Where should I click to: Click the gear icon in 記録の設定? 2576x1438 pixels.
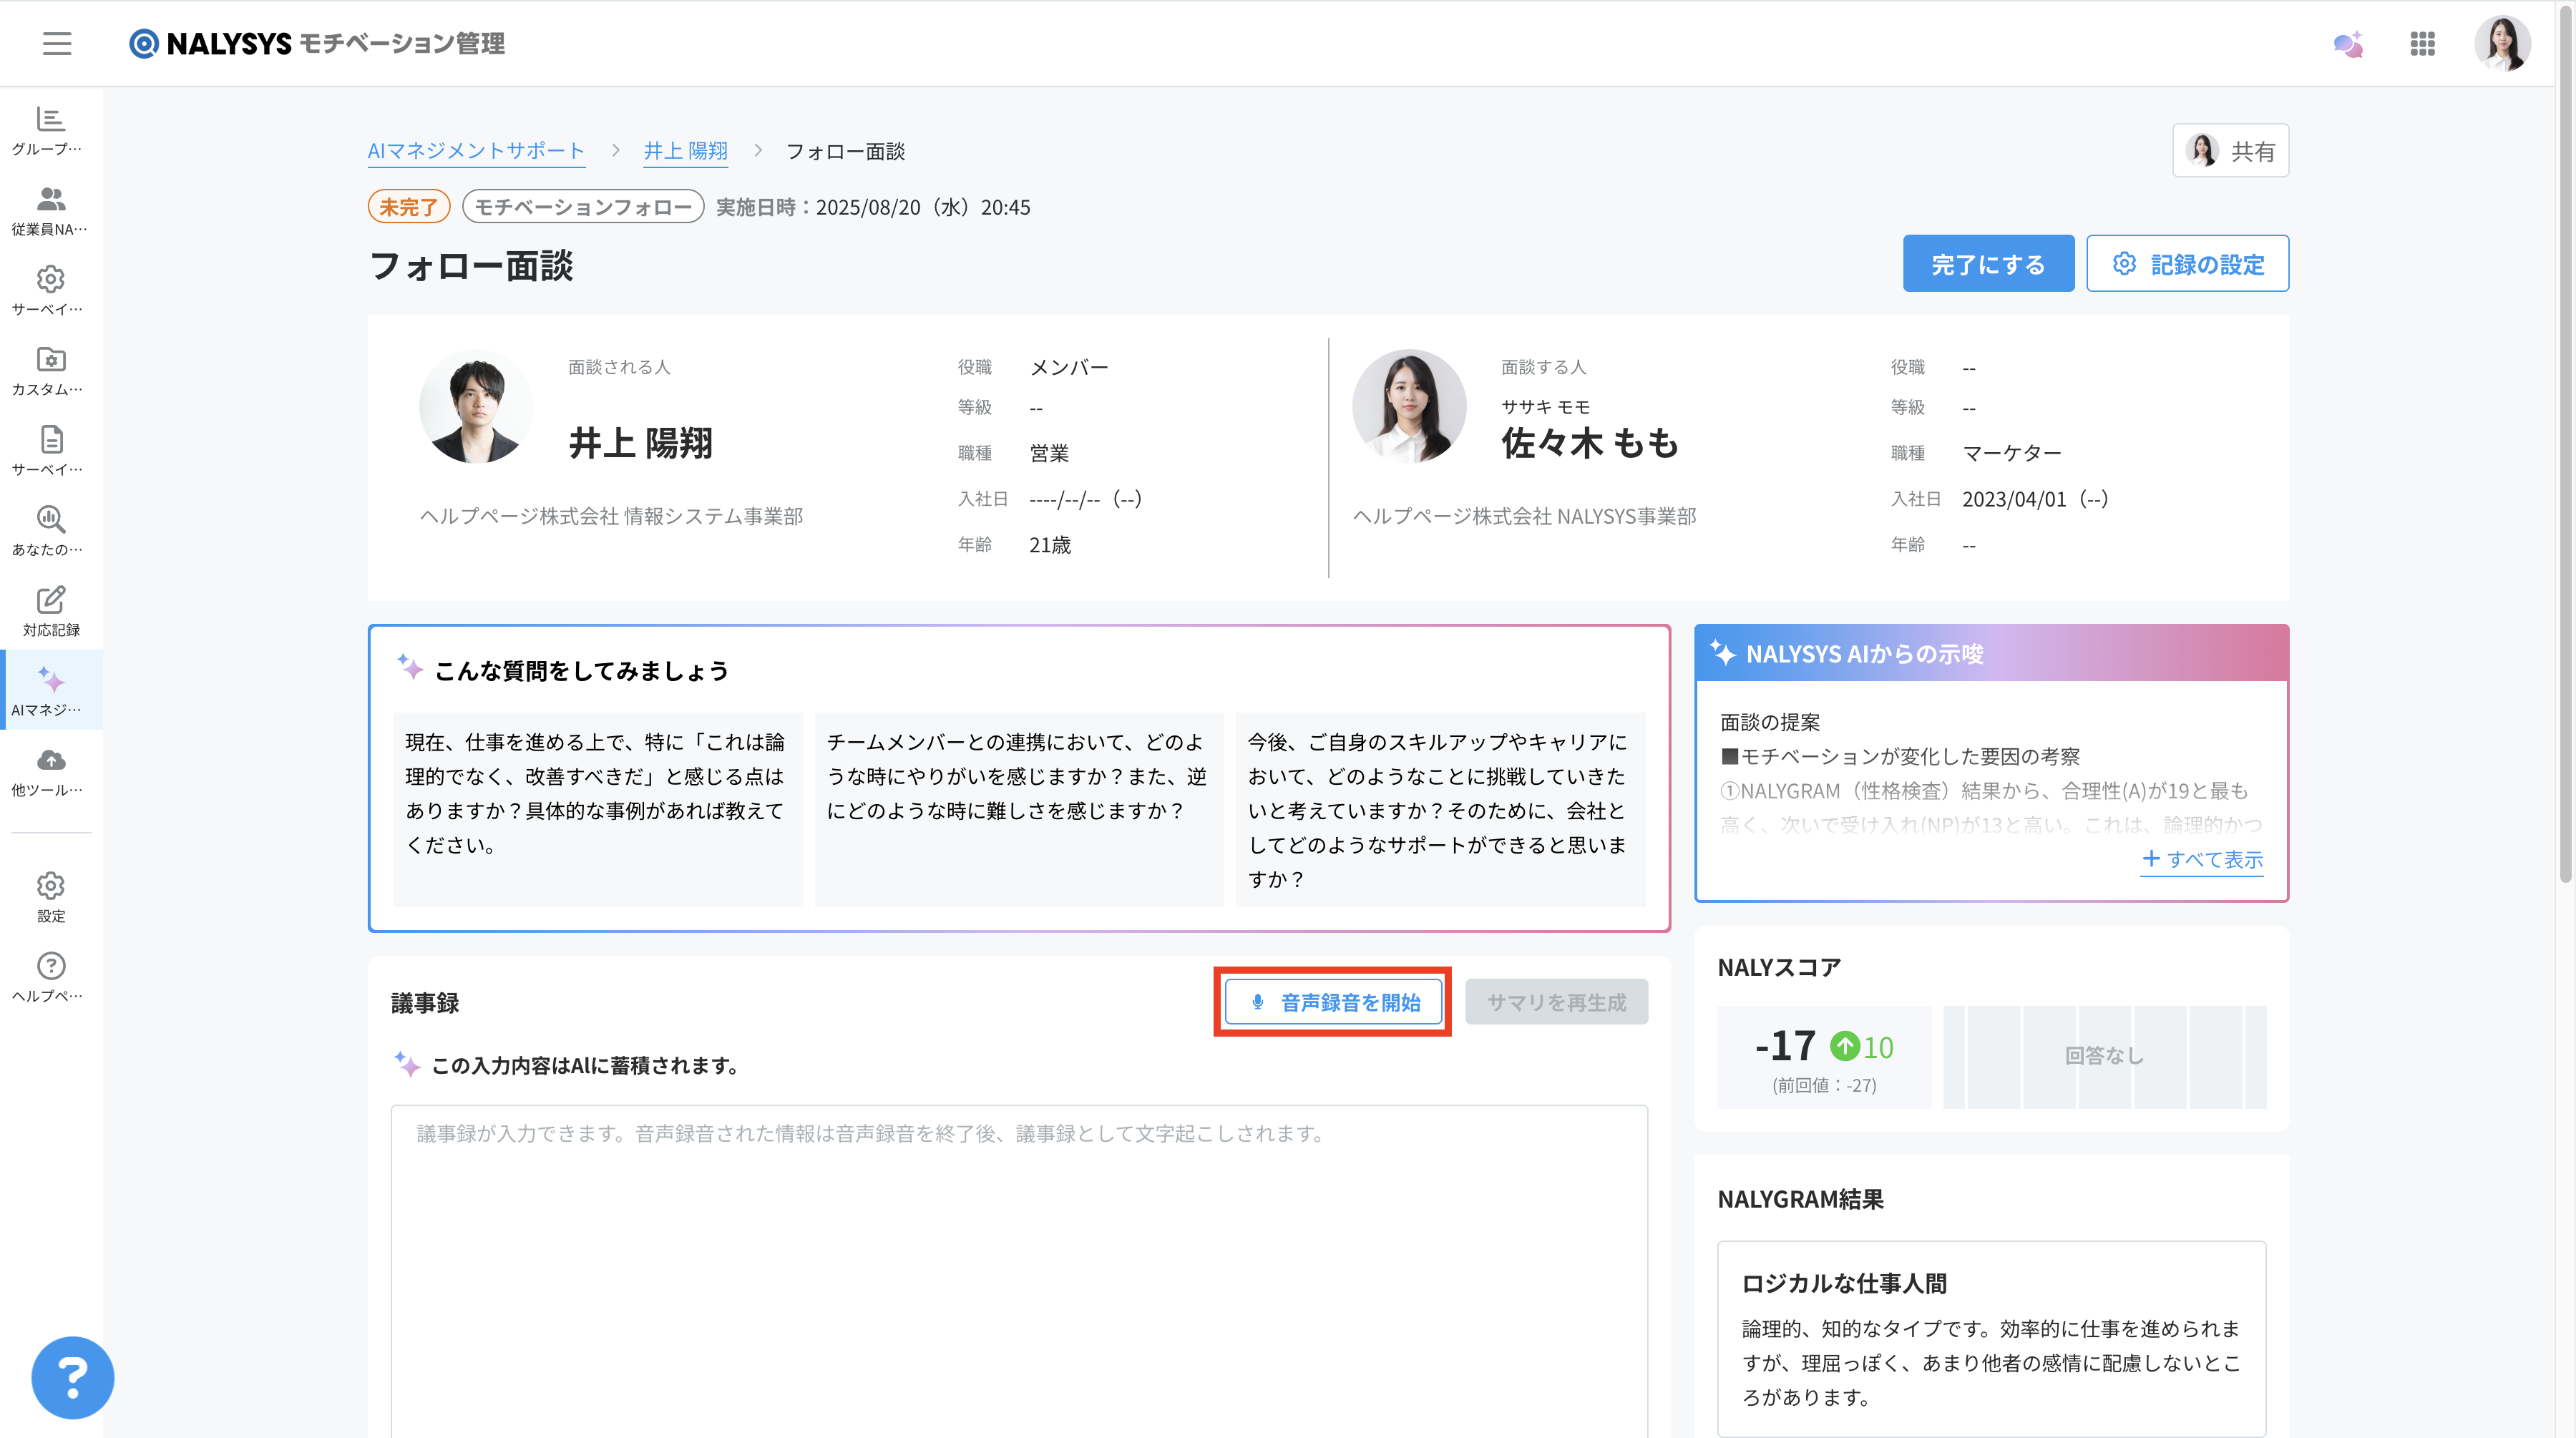coord(2124,264)
